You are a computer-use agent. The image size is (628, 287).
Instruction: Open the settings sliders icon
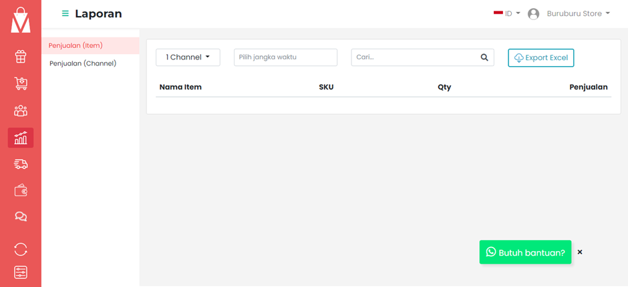(21, 272)
